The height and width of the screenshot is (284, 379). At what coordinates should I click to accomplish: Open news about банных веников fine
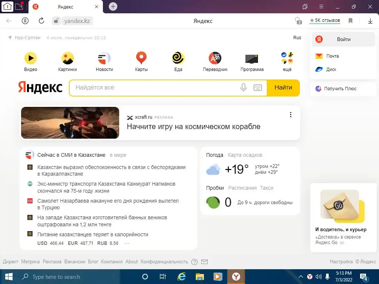point(102,221)
